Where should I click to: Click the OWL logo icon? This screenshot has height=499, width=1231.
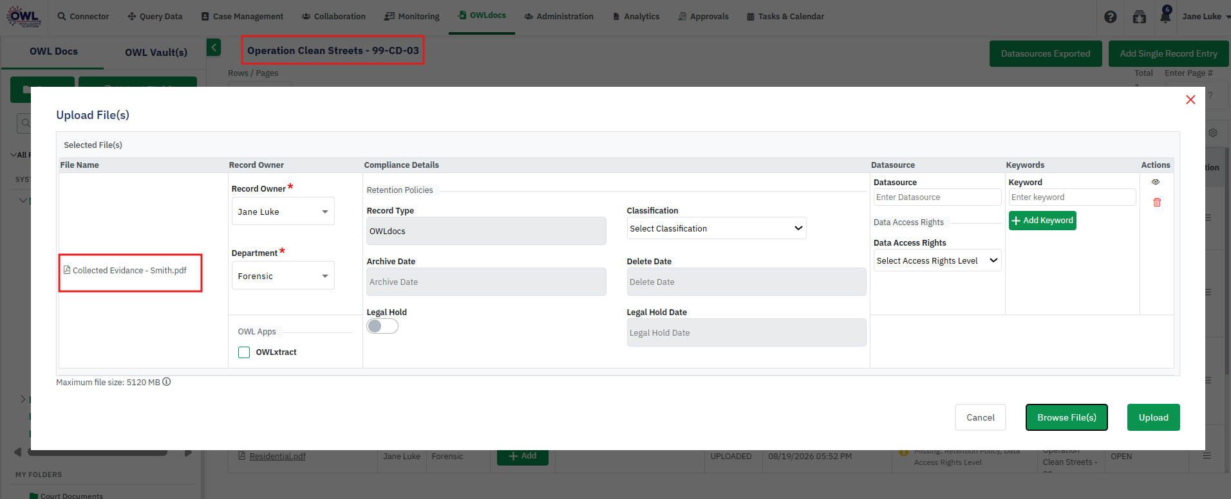(24, 16)
